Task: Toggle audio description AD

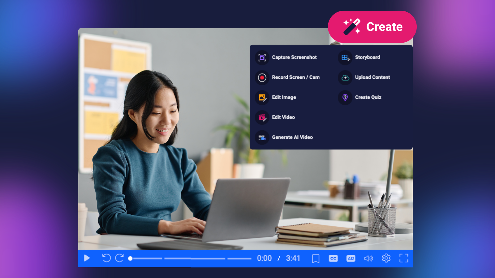Action: 351,258
